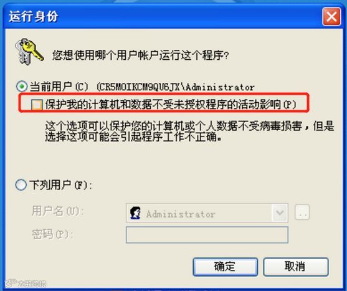Click the 运行身份 title bar text
The height and width of the screenshot is (291, 347).
coord(34,17)
